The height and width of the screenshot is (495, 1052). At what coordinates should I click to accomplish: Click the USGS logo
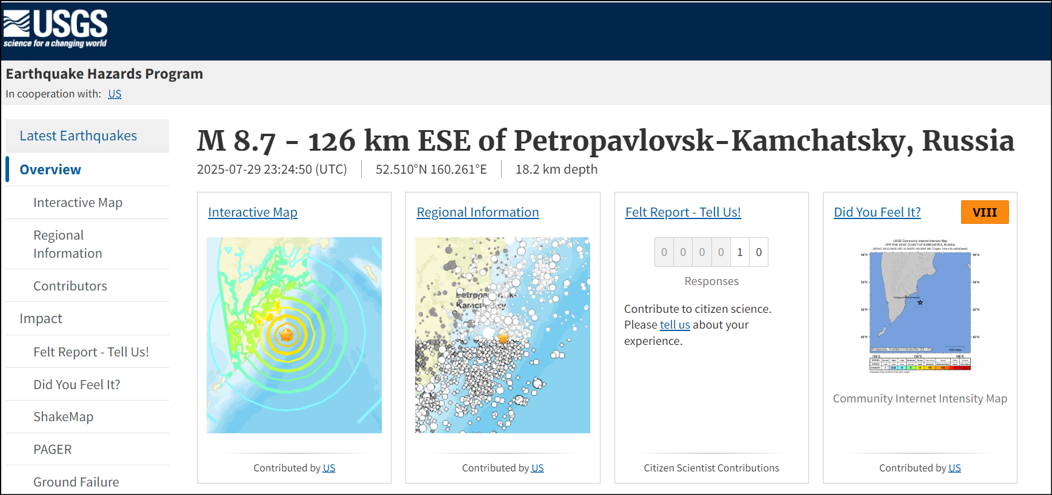(55, 28)
